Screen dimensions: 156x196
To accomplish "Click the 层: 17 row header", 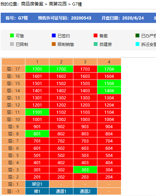I will pyautogui.click(x=13, y=69).
